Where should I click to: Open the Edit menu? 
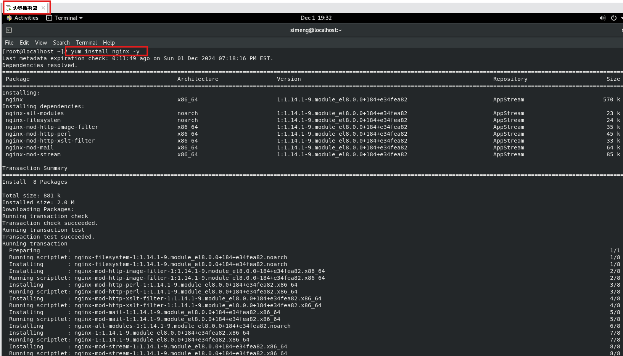coord(24,43)
